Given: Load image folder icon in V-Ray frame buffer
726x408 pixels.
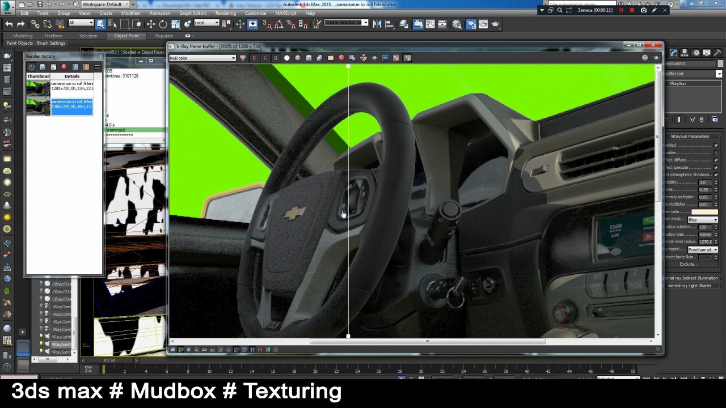Looking at the screenshot, I should point(330,58).
